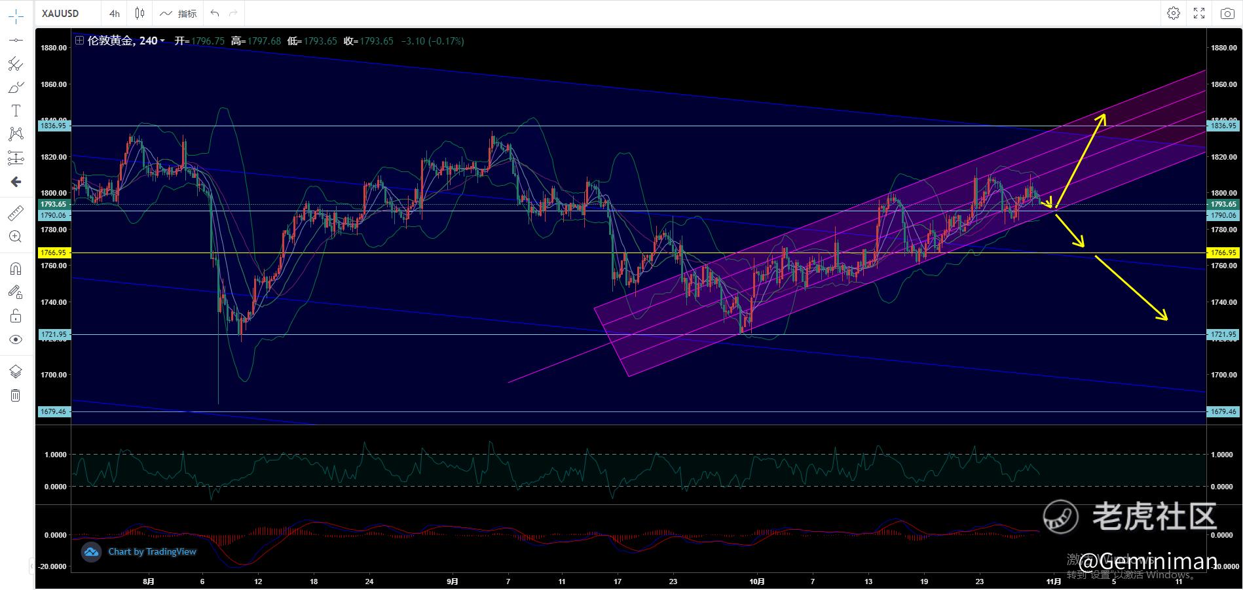Open the candlestick chart type menu
This screenshot has width=1243, height=590.
(x=139, y=13)
